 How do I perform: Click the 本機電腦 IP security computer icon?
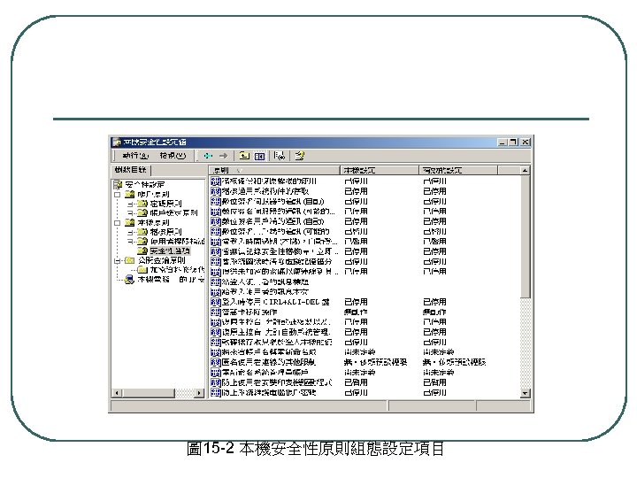pos(129,280)
